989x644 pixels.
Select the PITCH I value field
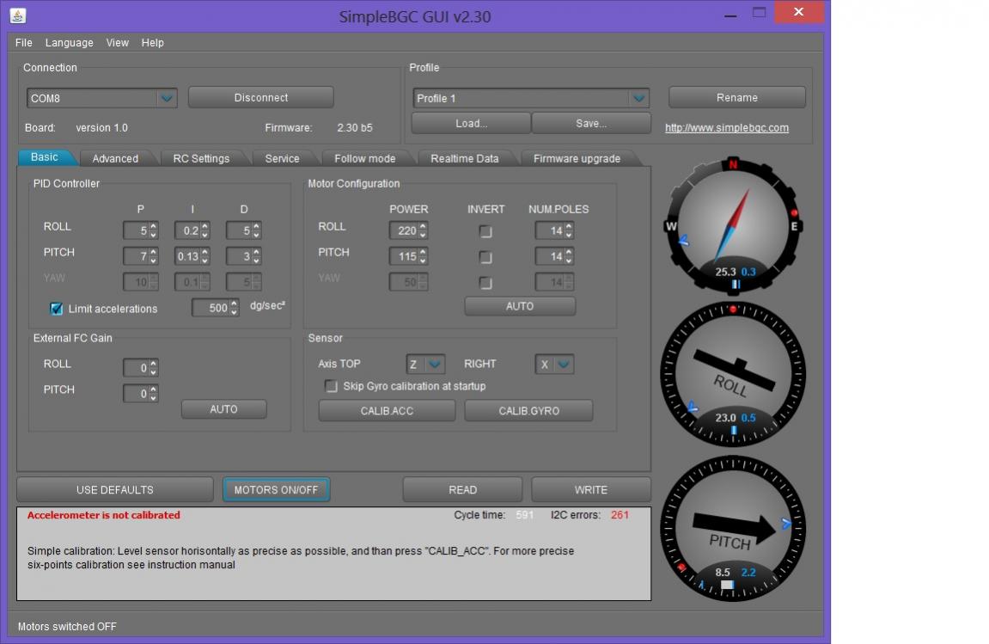187,256
